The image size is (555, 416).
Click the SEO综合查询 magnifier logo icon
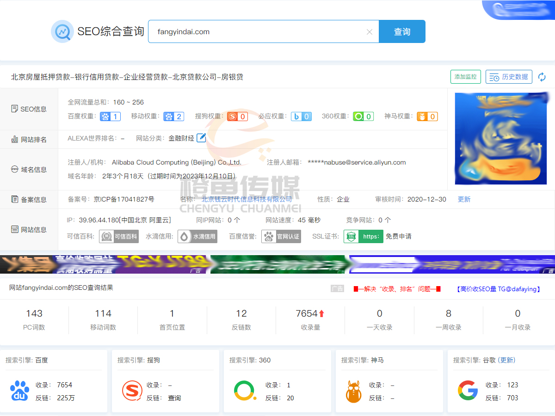[62, 31]
